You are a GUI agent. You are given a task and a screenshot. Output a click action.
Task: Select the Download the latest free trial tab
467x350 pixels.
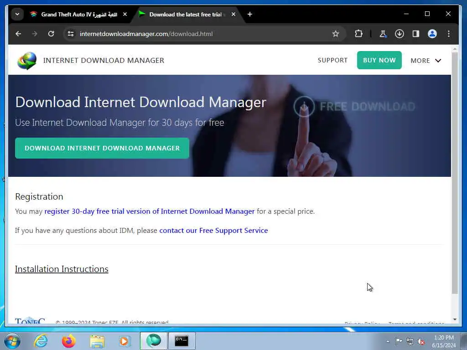pos(185,14)
